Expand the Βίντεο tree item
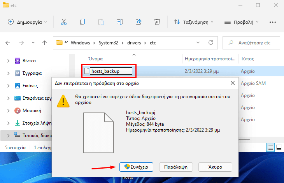The image size is (284, 183). coord(8,61)
